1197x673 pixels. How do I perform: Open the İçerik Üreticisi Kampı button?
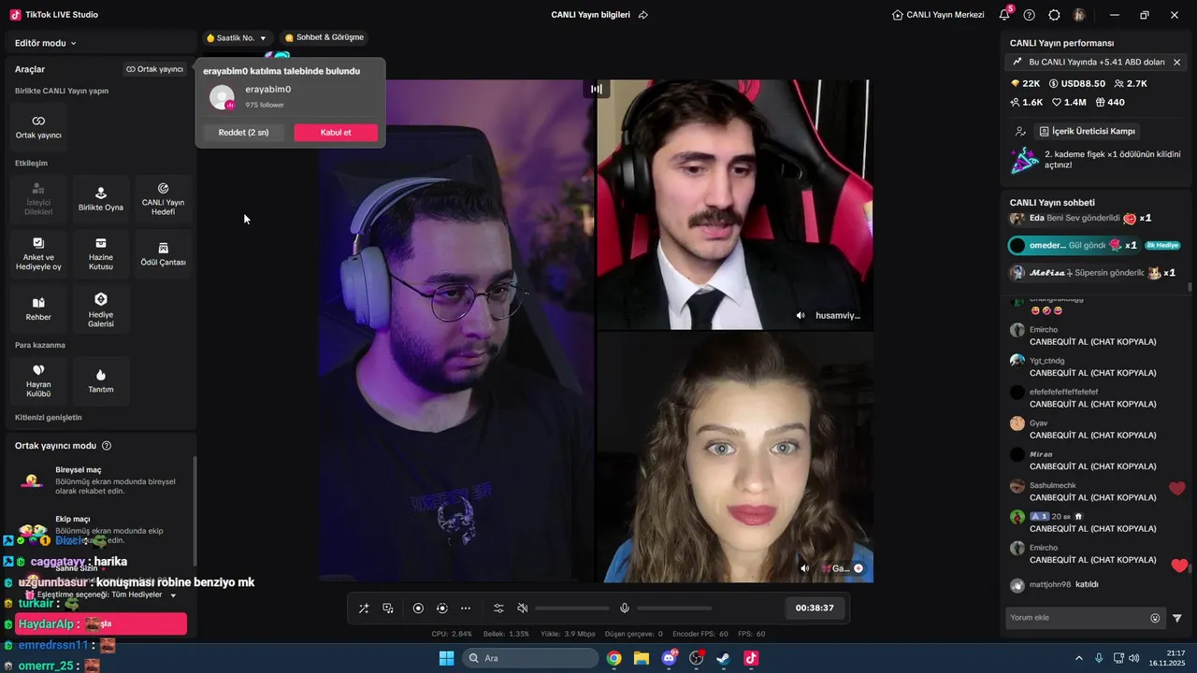(x=1087, y=132)
